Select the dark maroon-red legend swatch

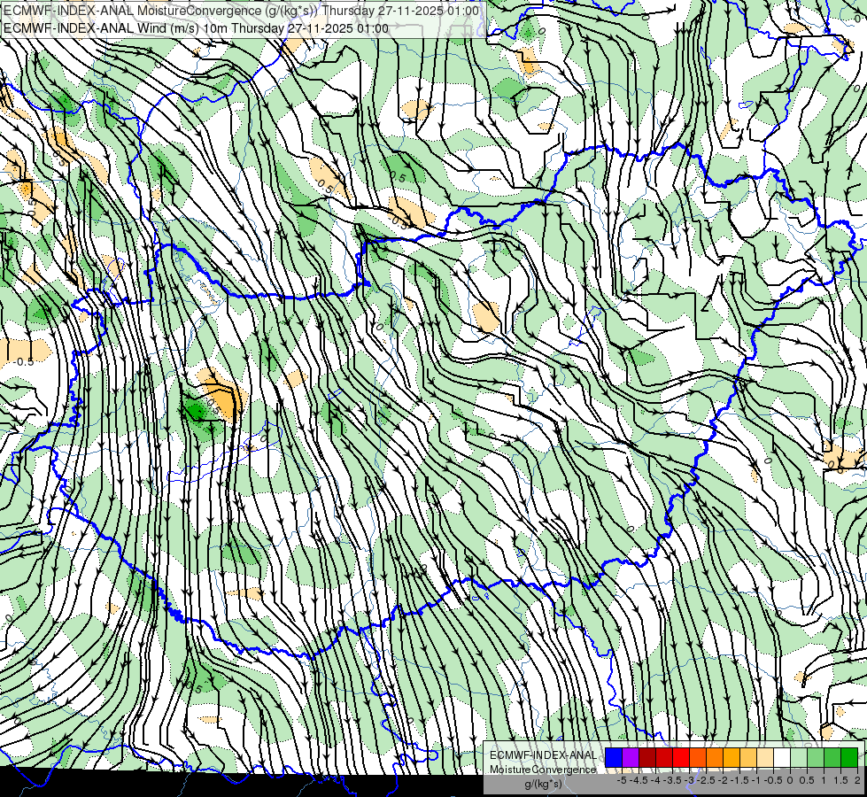pyautogui.click(x=647, y=758)
